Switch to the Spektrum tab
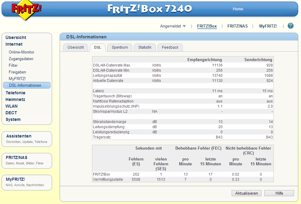 click(x=120, y=47)
